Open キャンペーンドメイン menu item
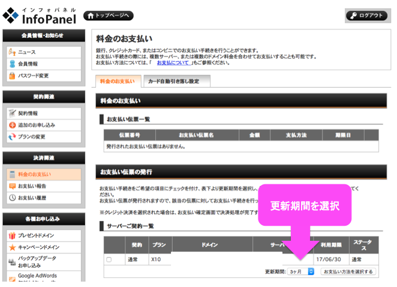Viewport: 397px width, 287px height. tap(44, 247)
